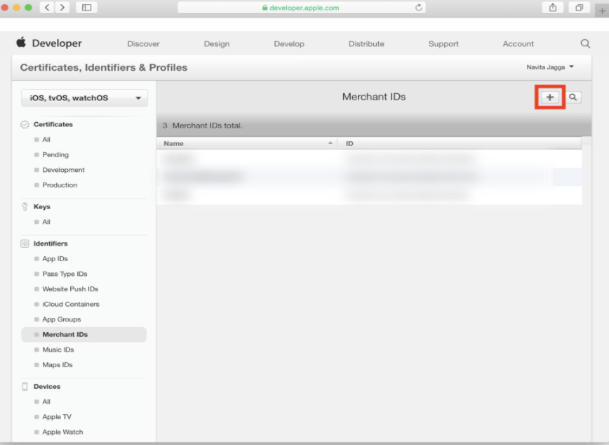Image resolution: width=609 pixels, height=445 pixels.
Task: Click the Identifiers section heading
Action: click(x=51, y=244)
